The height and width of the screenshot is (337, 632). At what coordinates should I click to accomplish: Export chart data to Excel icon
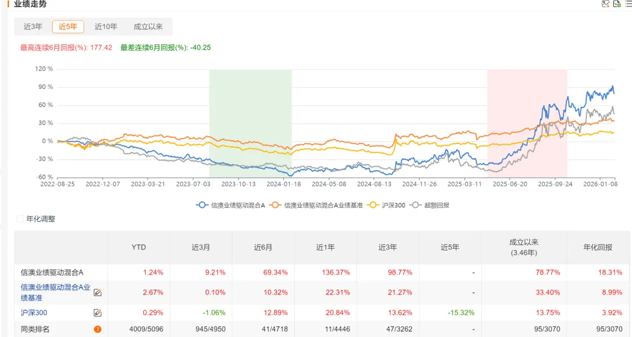pos(617,4)
